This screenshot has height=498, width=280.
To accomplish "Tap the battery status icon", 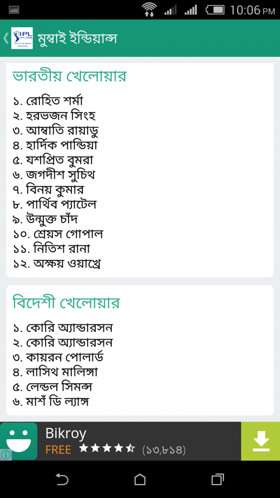I will click(x=215, y=9).
